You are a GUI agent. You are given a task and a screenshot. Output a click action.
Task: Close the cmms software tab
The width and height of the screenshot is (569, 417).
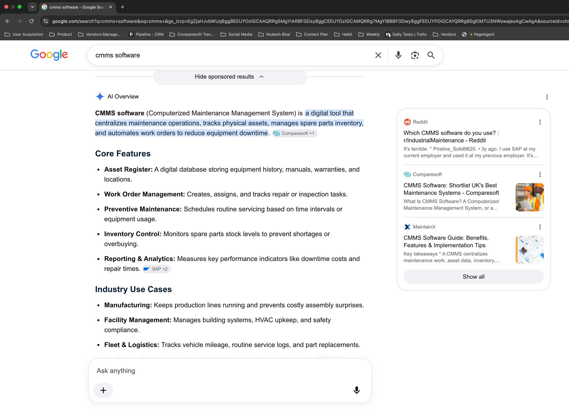pos(111,7)
